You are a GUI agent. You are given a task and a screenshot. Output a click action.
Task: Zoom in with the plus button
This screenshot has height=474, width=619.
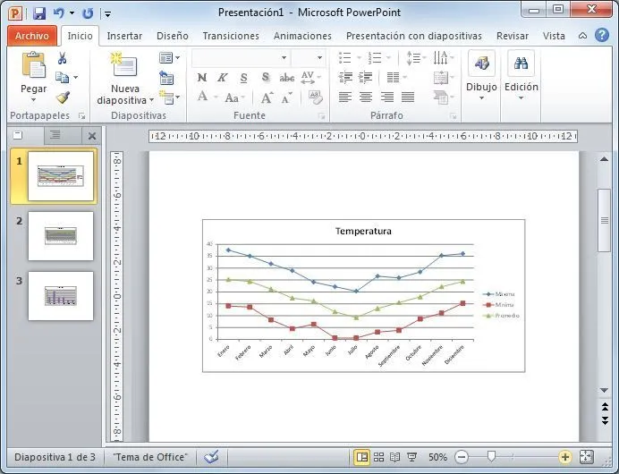pos(565,457)
